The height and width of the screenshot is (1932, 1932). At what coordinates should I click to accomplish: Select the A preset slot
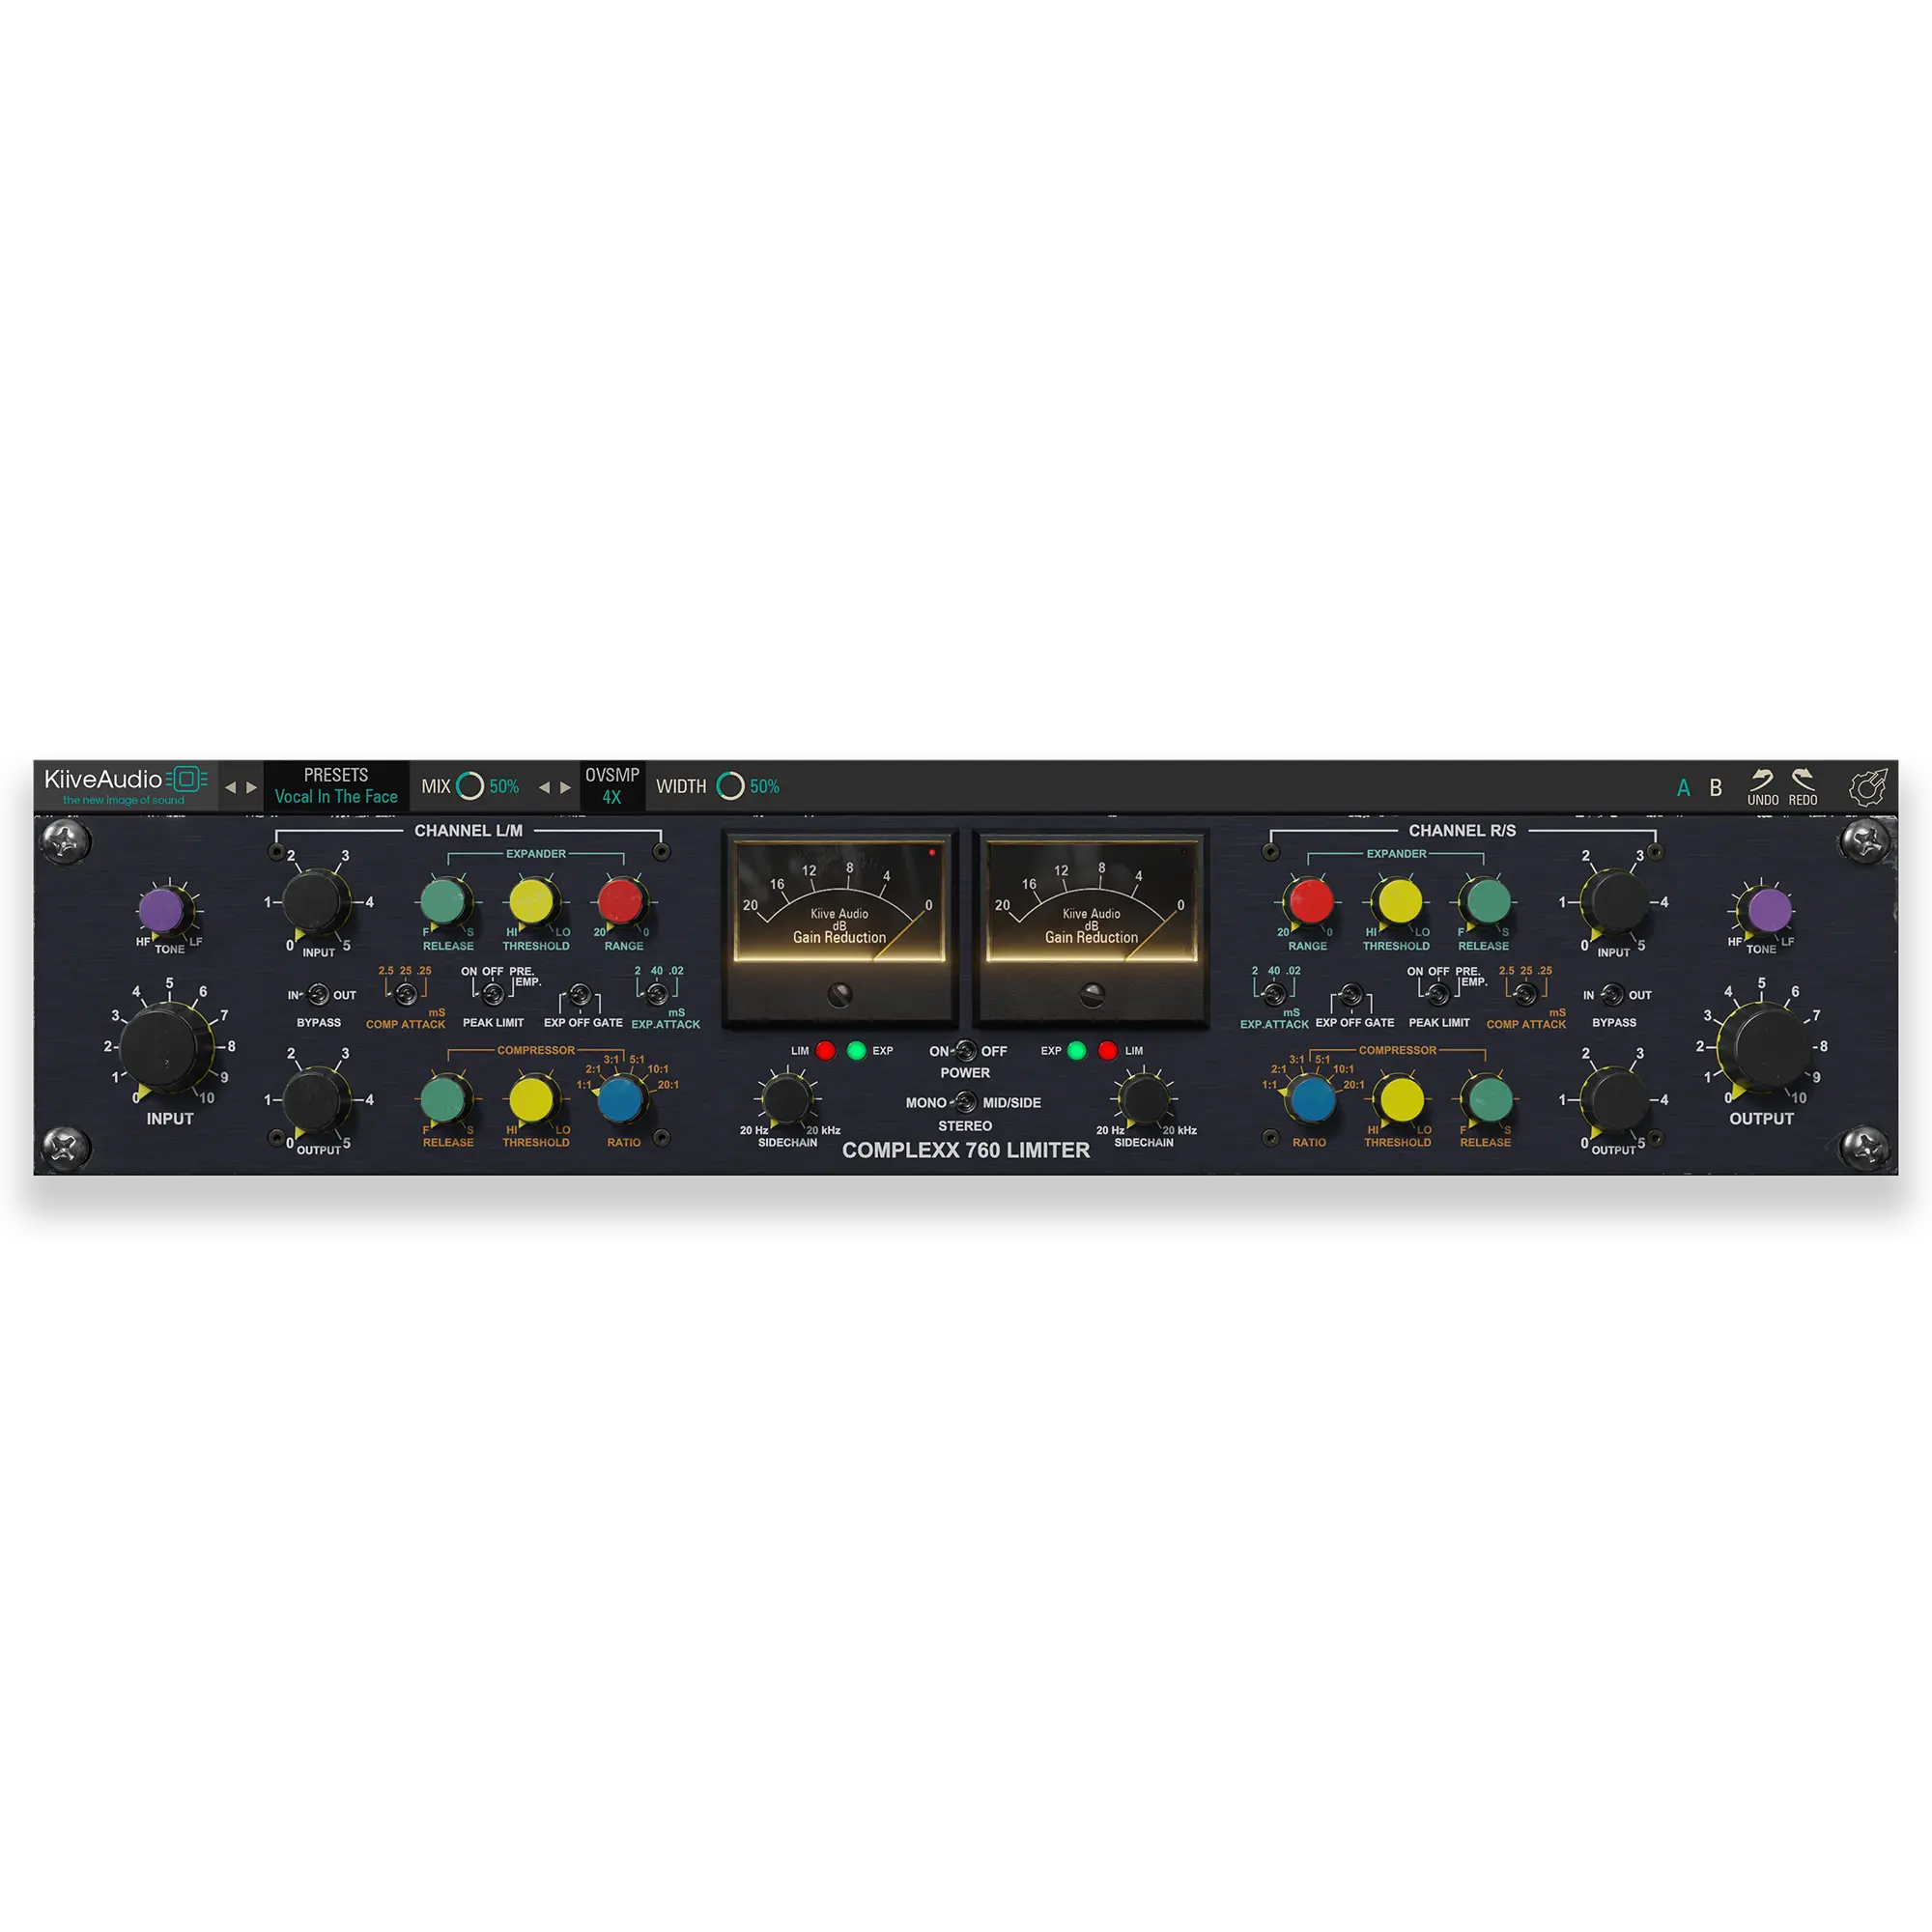coord(1685,787)
